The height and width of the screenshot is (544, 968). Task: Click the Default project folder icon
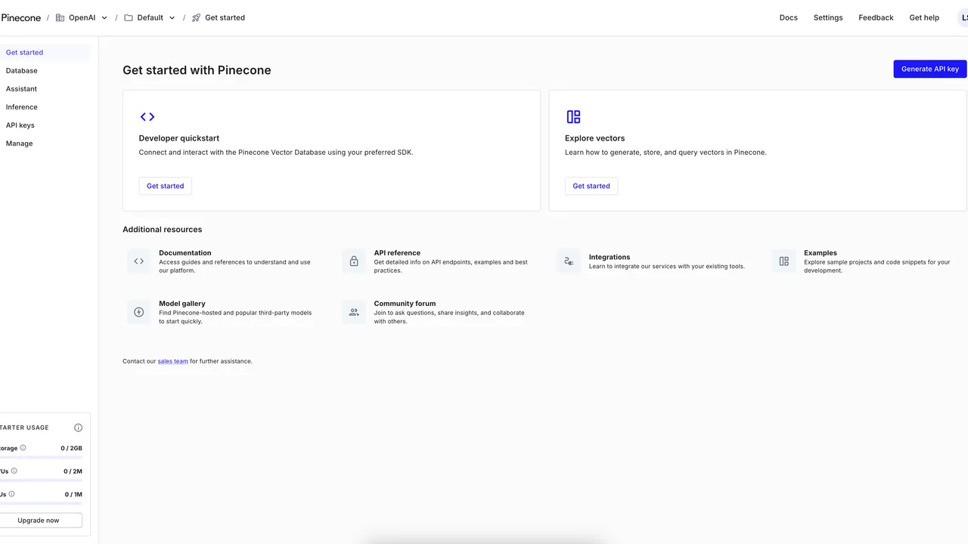pyautogui.click(x=129, y=17)
